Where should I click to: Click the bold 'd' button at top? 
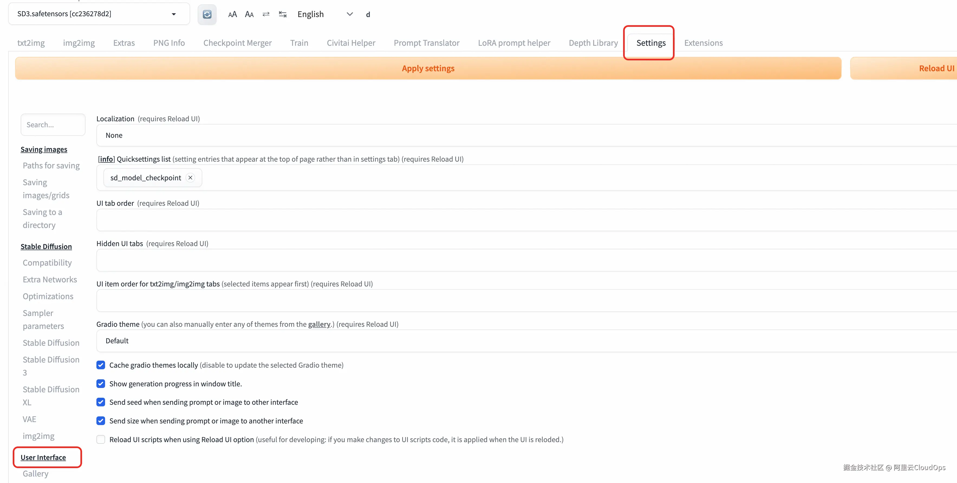(368, 15)
